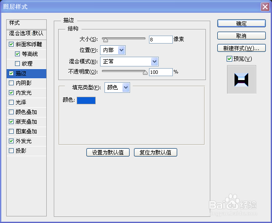Enable the 投影 checkbox
The height and width of the screenshot is (223, 272).
click(11, 150)
